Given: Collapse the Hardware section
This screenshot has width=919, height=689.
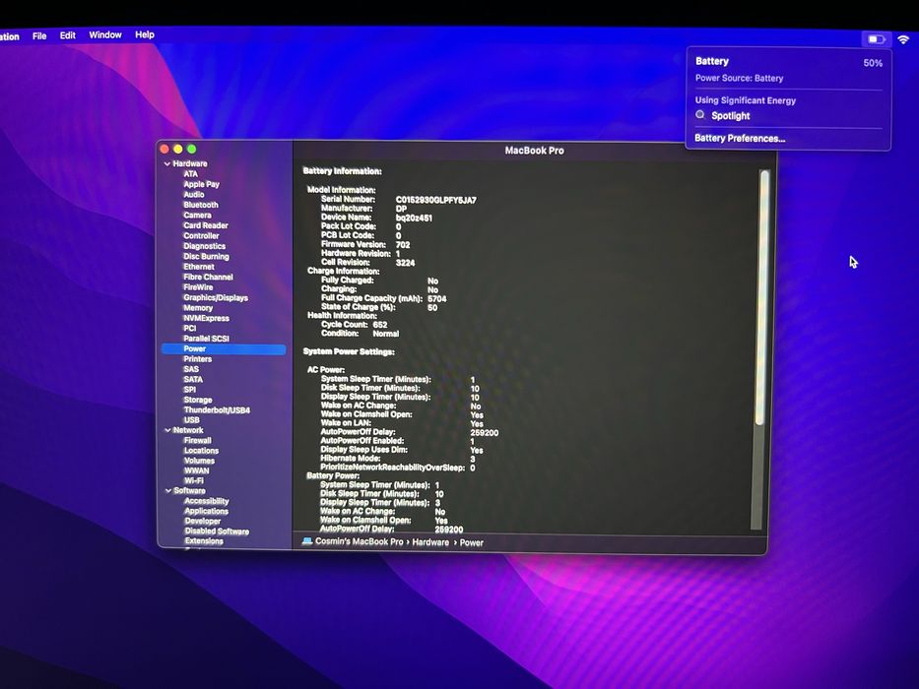Looking at the screenshot, I should click(x=167, y=164).
